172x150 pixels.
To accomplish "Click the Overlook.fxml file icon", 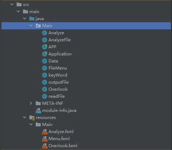I will (x=45, y=146).
